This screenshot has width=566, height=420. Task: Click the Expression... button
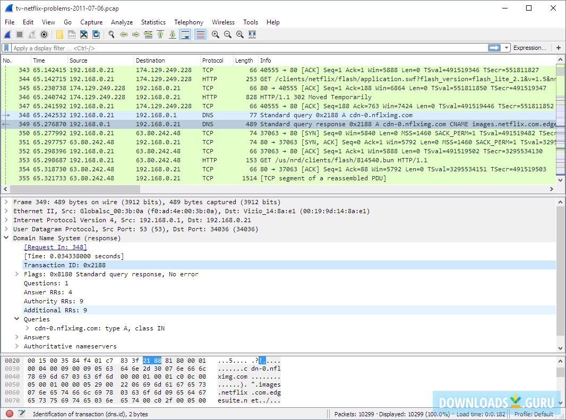[529, 48]
